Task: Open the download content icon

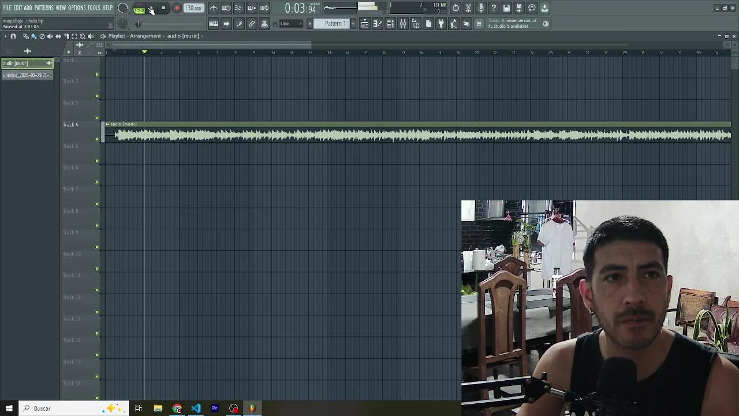Action: point(544,8)
